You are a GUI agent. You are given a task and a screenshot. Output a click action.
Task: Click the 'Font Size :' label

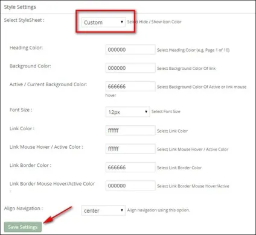(21, 110)
